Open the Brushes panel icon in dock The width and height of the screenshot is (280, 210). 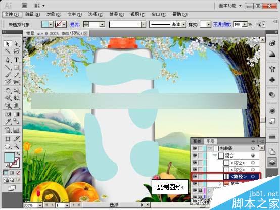(272, 69)
